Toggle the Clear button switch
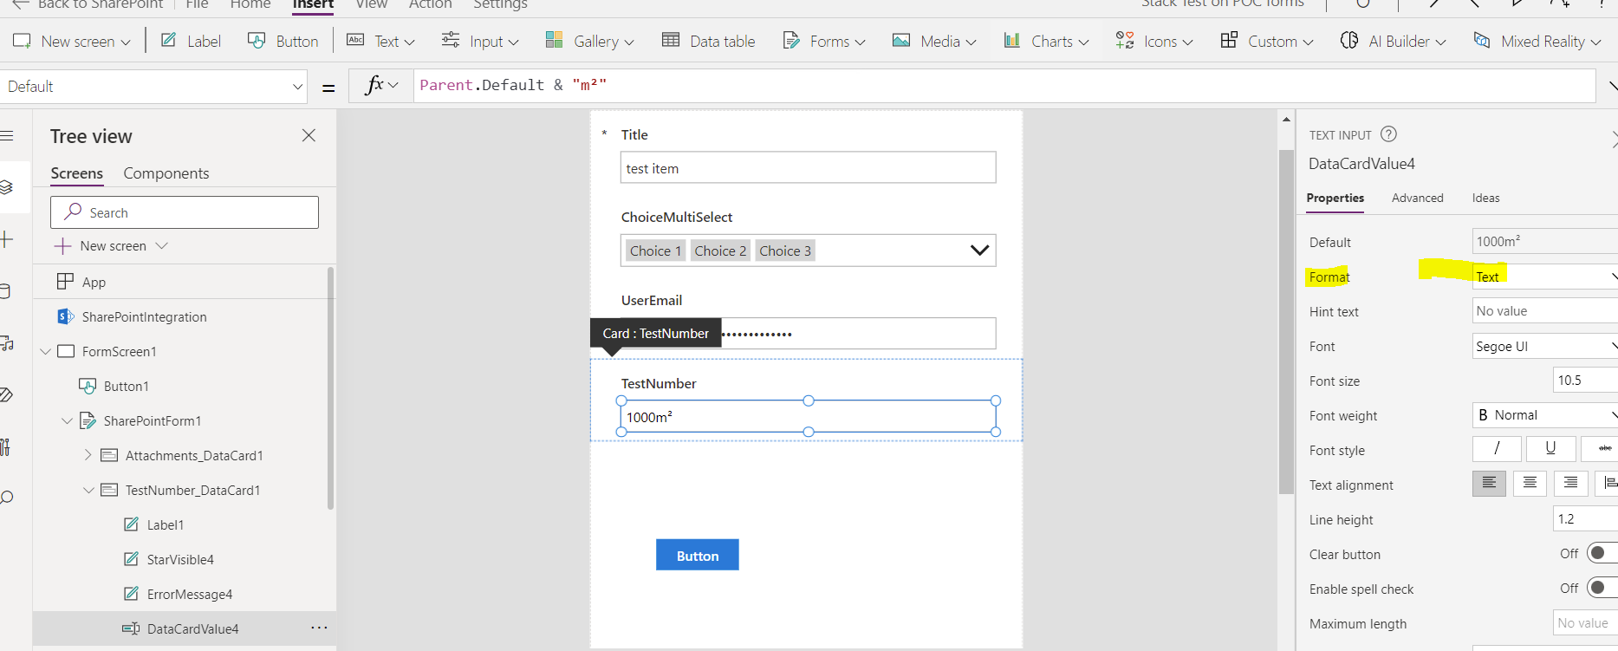This screenshot has width=1618, height=651. pyautogui.click(x=1602, y=553)
